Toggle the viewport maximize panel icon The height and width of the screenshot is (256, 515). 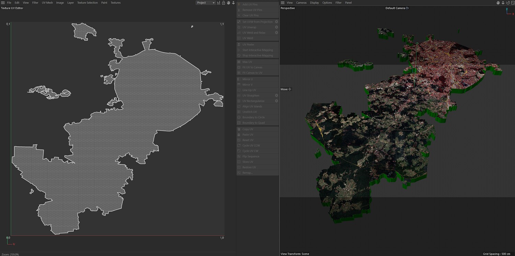point(513,3)
